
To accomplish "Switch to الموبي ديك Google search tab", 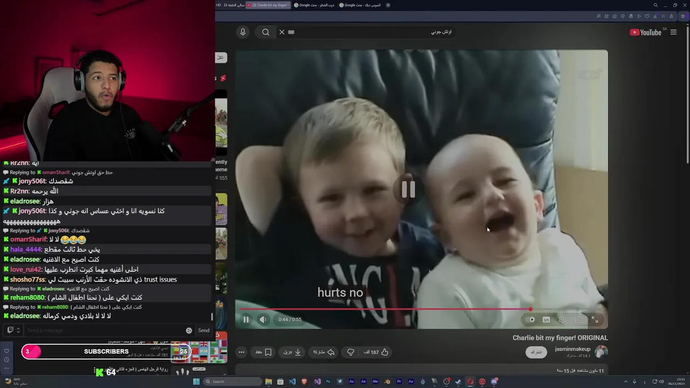I will 360,5.
